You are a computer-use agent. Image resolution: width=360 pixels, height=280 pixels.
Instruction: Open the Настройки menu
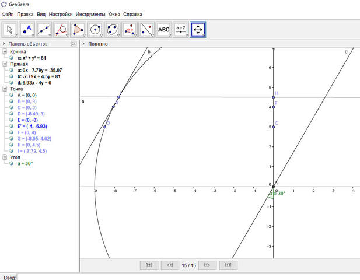coord(61,14)
